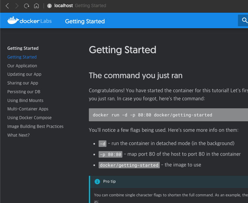
Task: Open Image Building Best Practices
Action: click(x=35, y=126)
